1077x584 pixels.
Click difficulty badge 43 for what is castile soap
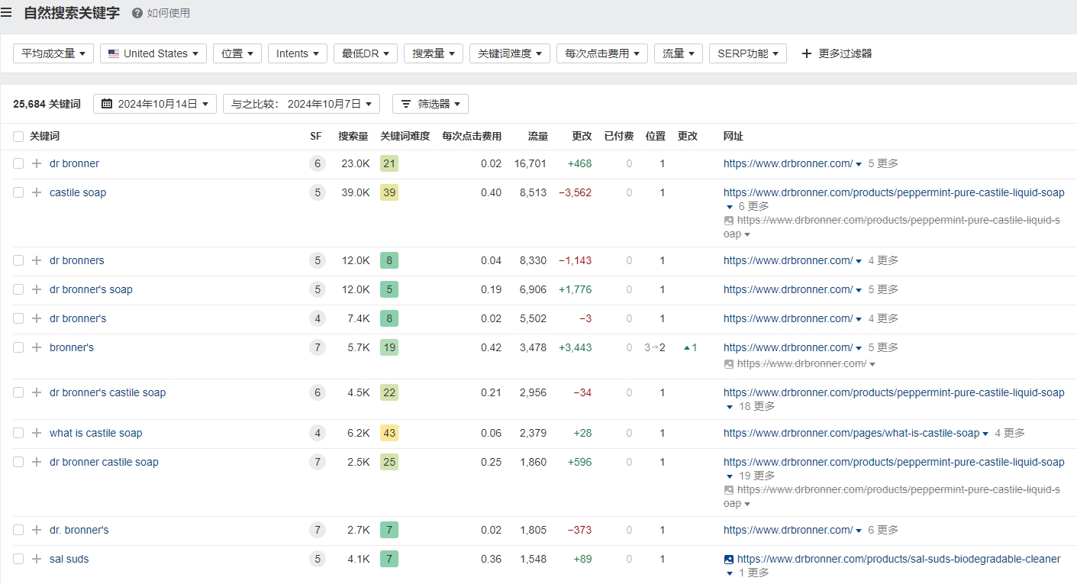[389, 433]
